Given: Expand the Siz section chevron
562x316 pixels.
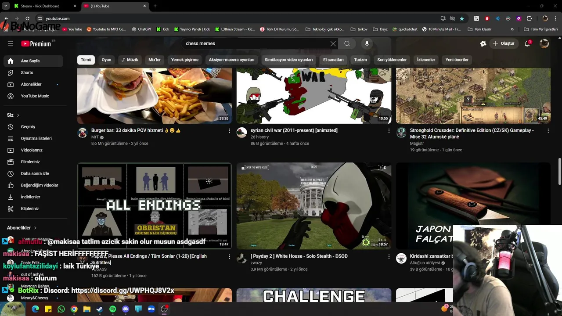Looking at the screenshot, I should pos(18,115).
